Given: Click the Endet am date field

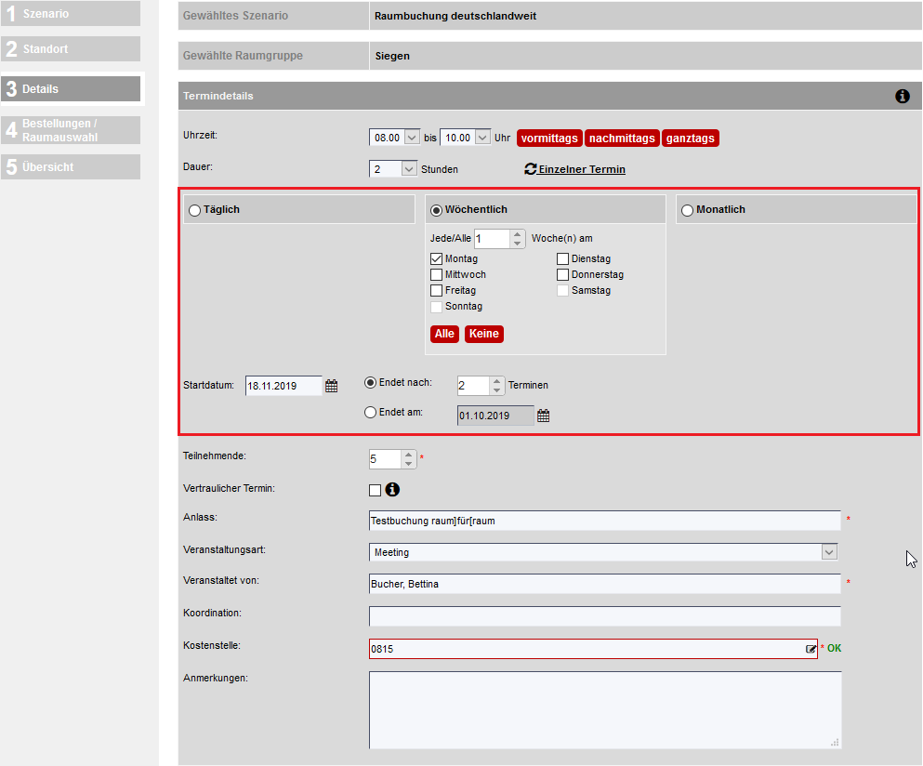Looking at the screenshot, I should point(495,416).
